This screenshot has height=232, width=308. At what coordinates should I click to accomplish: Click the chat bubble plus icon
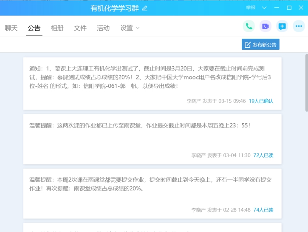[282, 26]
